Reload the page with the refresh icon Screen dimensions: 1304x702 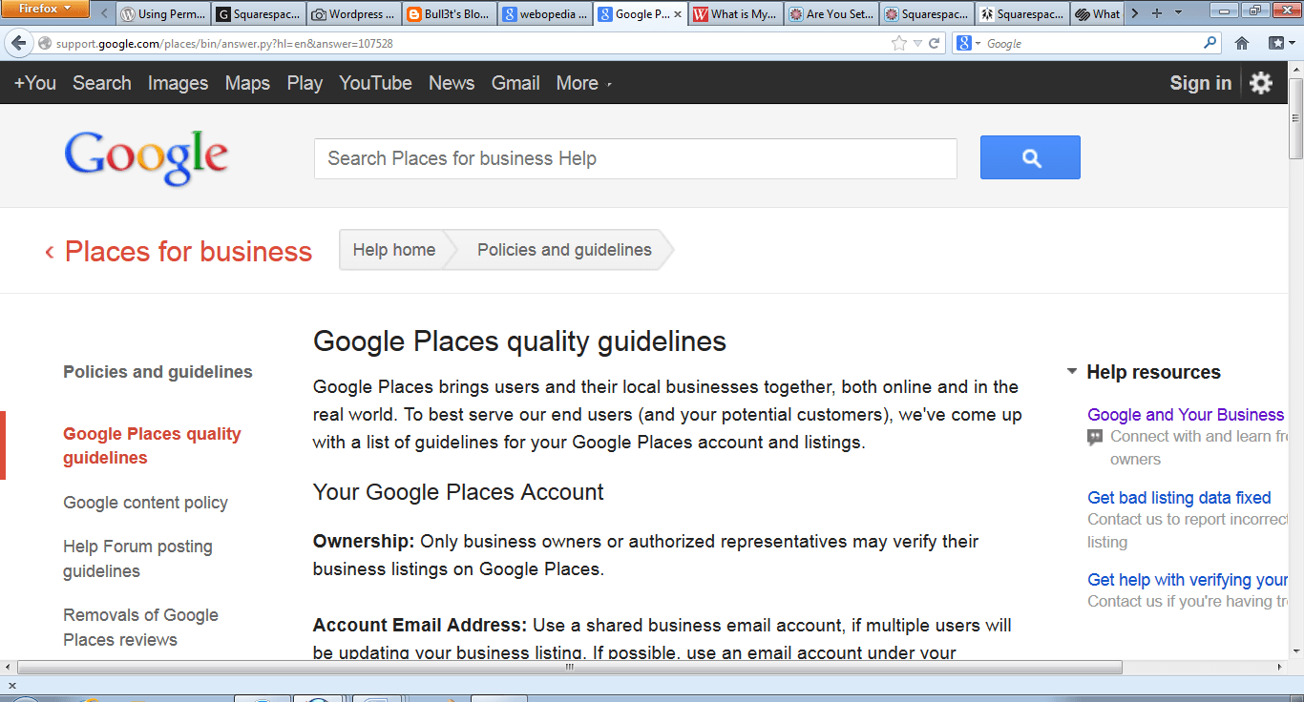(935, 43)
